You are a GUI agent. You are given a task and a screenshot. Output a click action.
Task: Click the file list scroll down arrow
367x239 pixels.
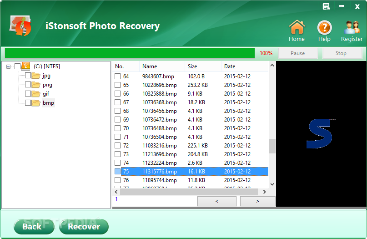pos(272,184)
